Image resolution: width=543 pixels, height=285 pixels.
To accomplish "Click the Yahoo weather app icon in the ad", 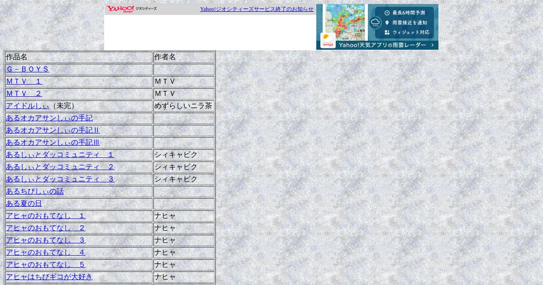I will point(328,40).
